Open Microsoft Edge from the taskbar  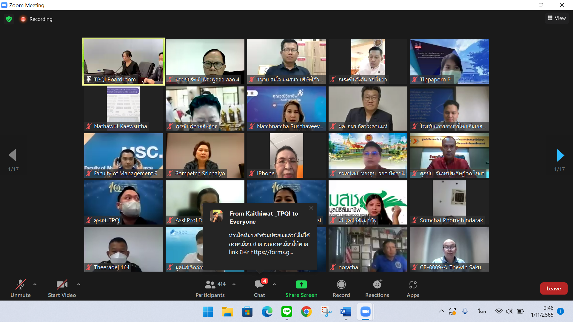coord(267,312)
